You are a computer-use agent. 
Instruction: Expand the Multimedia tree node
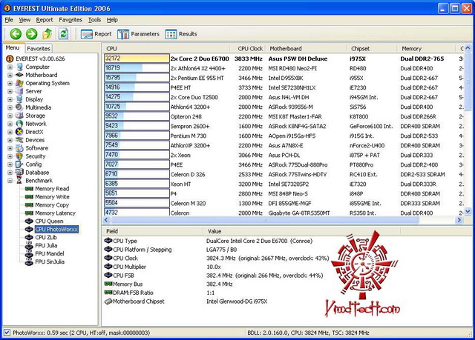click(10, 107)
